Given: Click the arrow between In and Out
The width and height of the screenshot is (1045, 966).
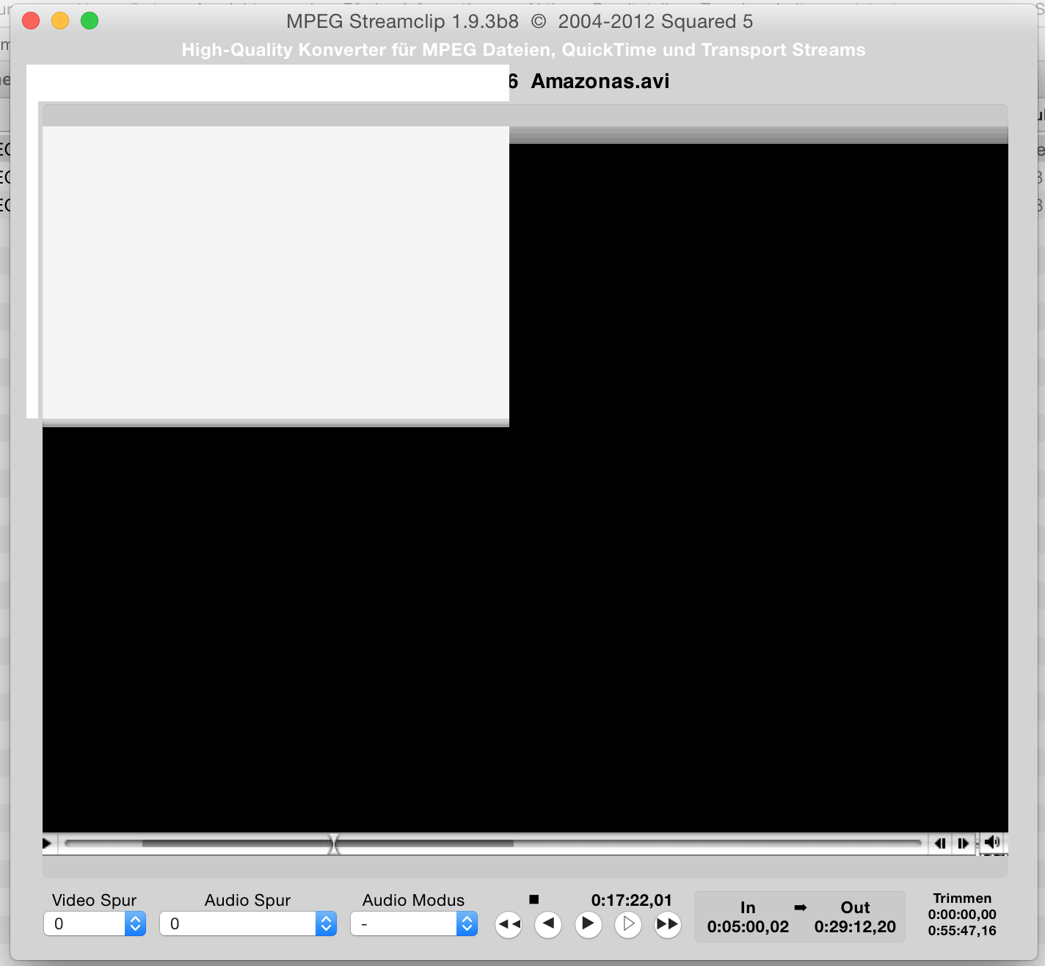Looking at the screenshot, I should [801, 908].
